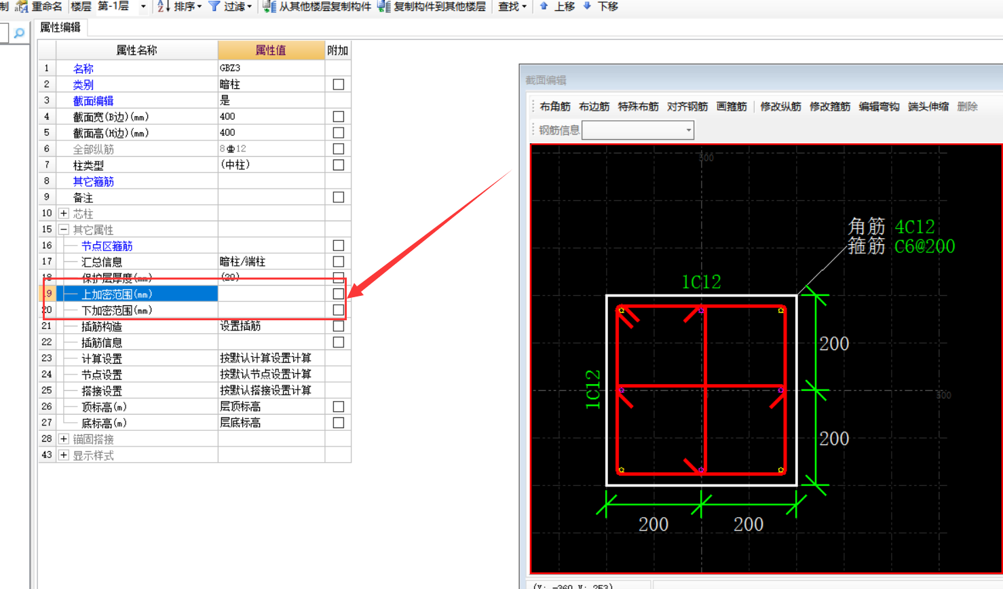Select the 上加密范围(mm) row
This screenshot has width=1003, height=589.
tap(195, 294)
